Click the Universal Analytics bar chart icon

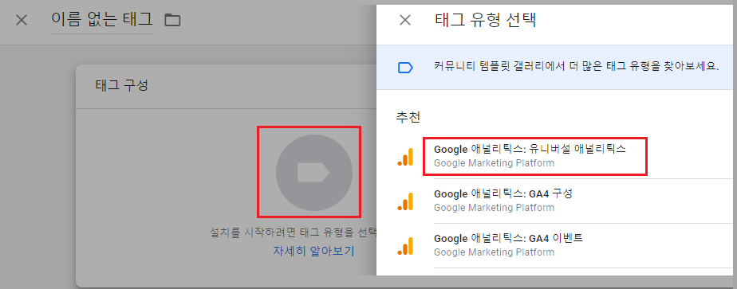point(405,157)
